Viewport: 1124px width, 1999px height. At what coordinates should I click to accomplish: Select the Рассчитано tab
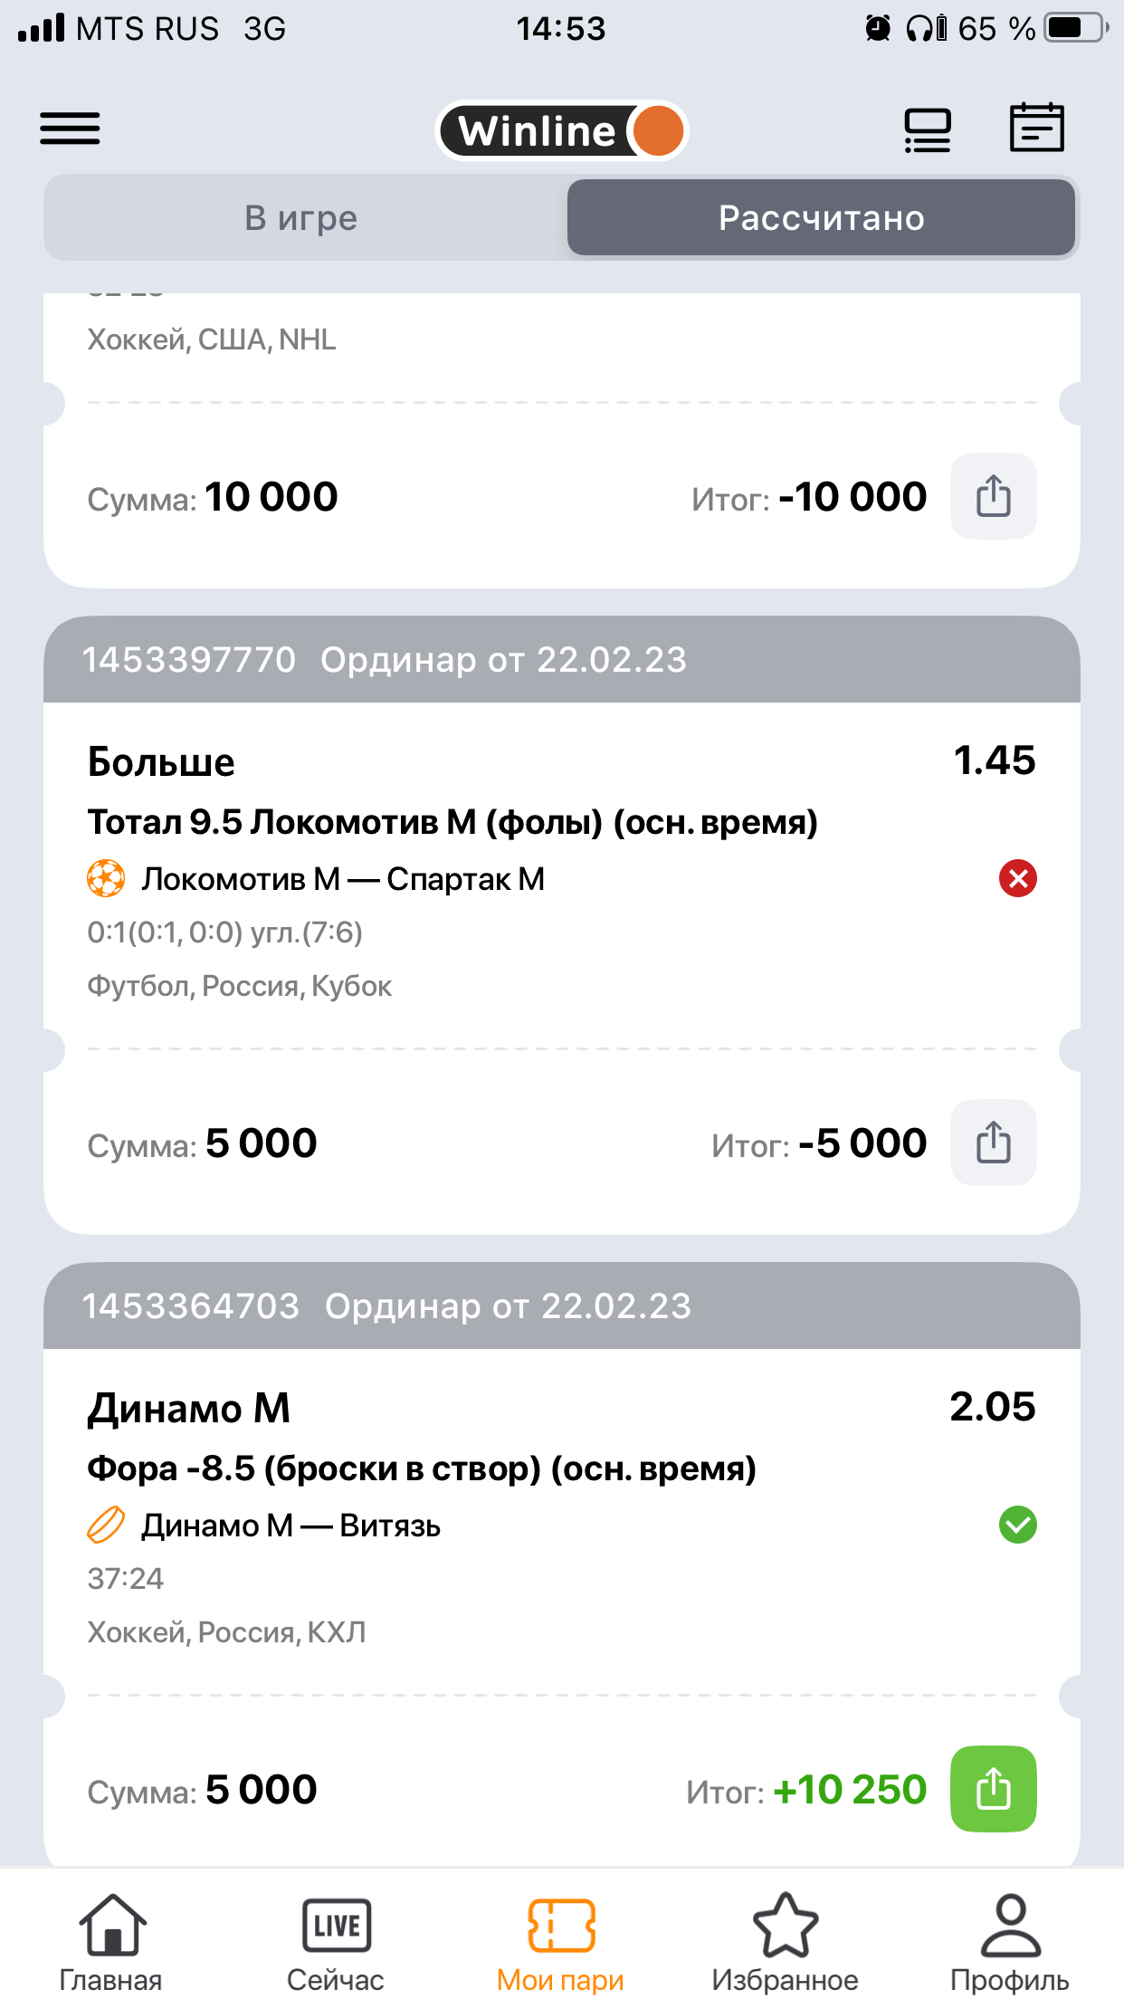click(x=821, y=218)
